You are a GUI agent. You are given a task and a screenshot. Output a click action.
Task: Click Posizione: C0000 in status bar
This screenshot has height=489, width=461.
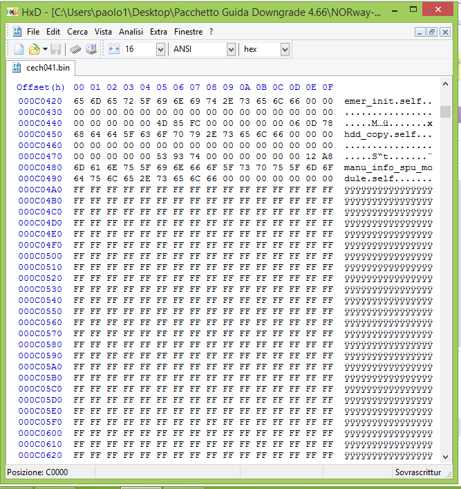coord(37,472)
